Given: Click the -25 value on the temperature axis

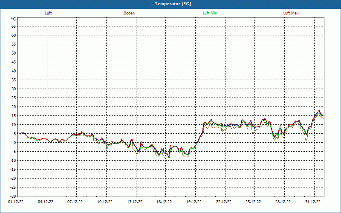Looking at the screenshot, I should (13, 187).
